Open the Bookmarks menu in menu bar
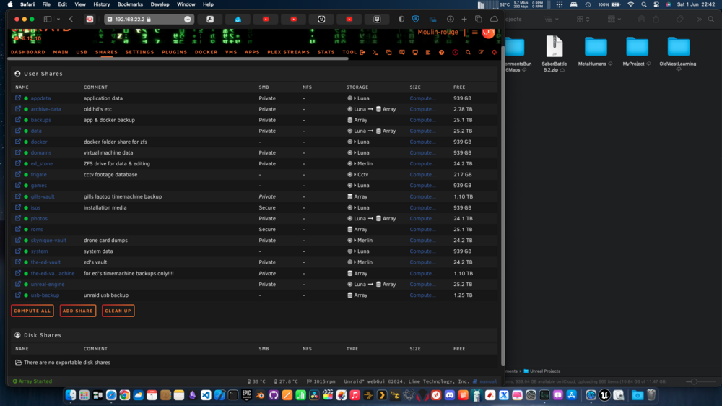The image size is (722, 406). click(x=130, y=4)
